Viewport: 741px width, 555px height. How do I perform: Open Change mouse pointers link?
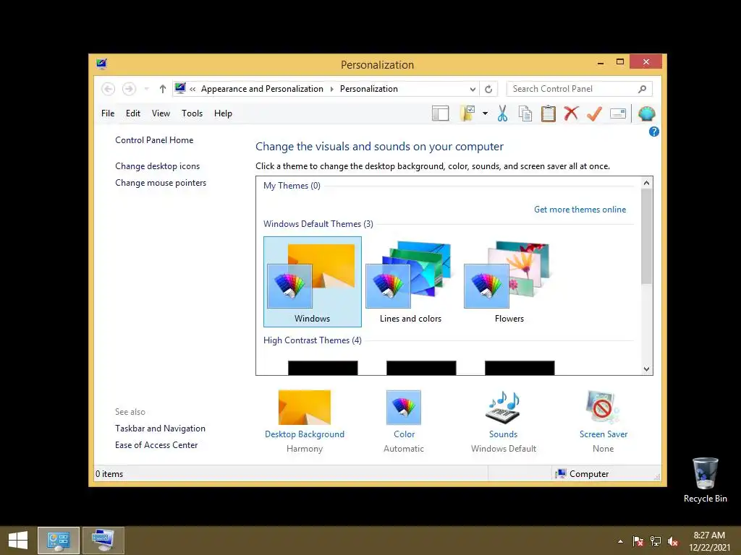point(161,183)
